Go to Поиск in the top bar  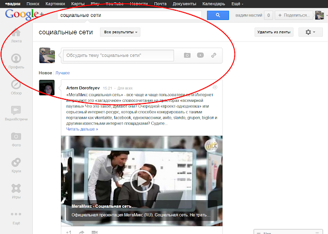[x=33, y=4]
